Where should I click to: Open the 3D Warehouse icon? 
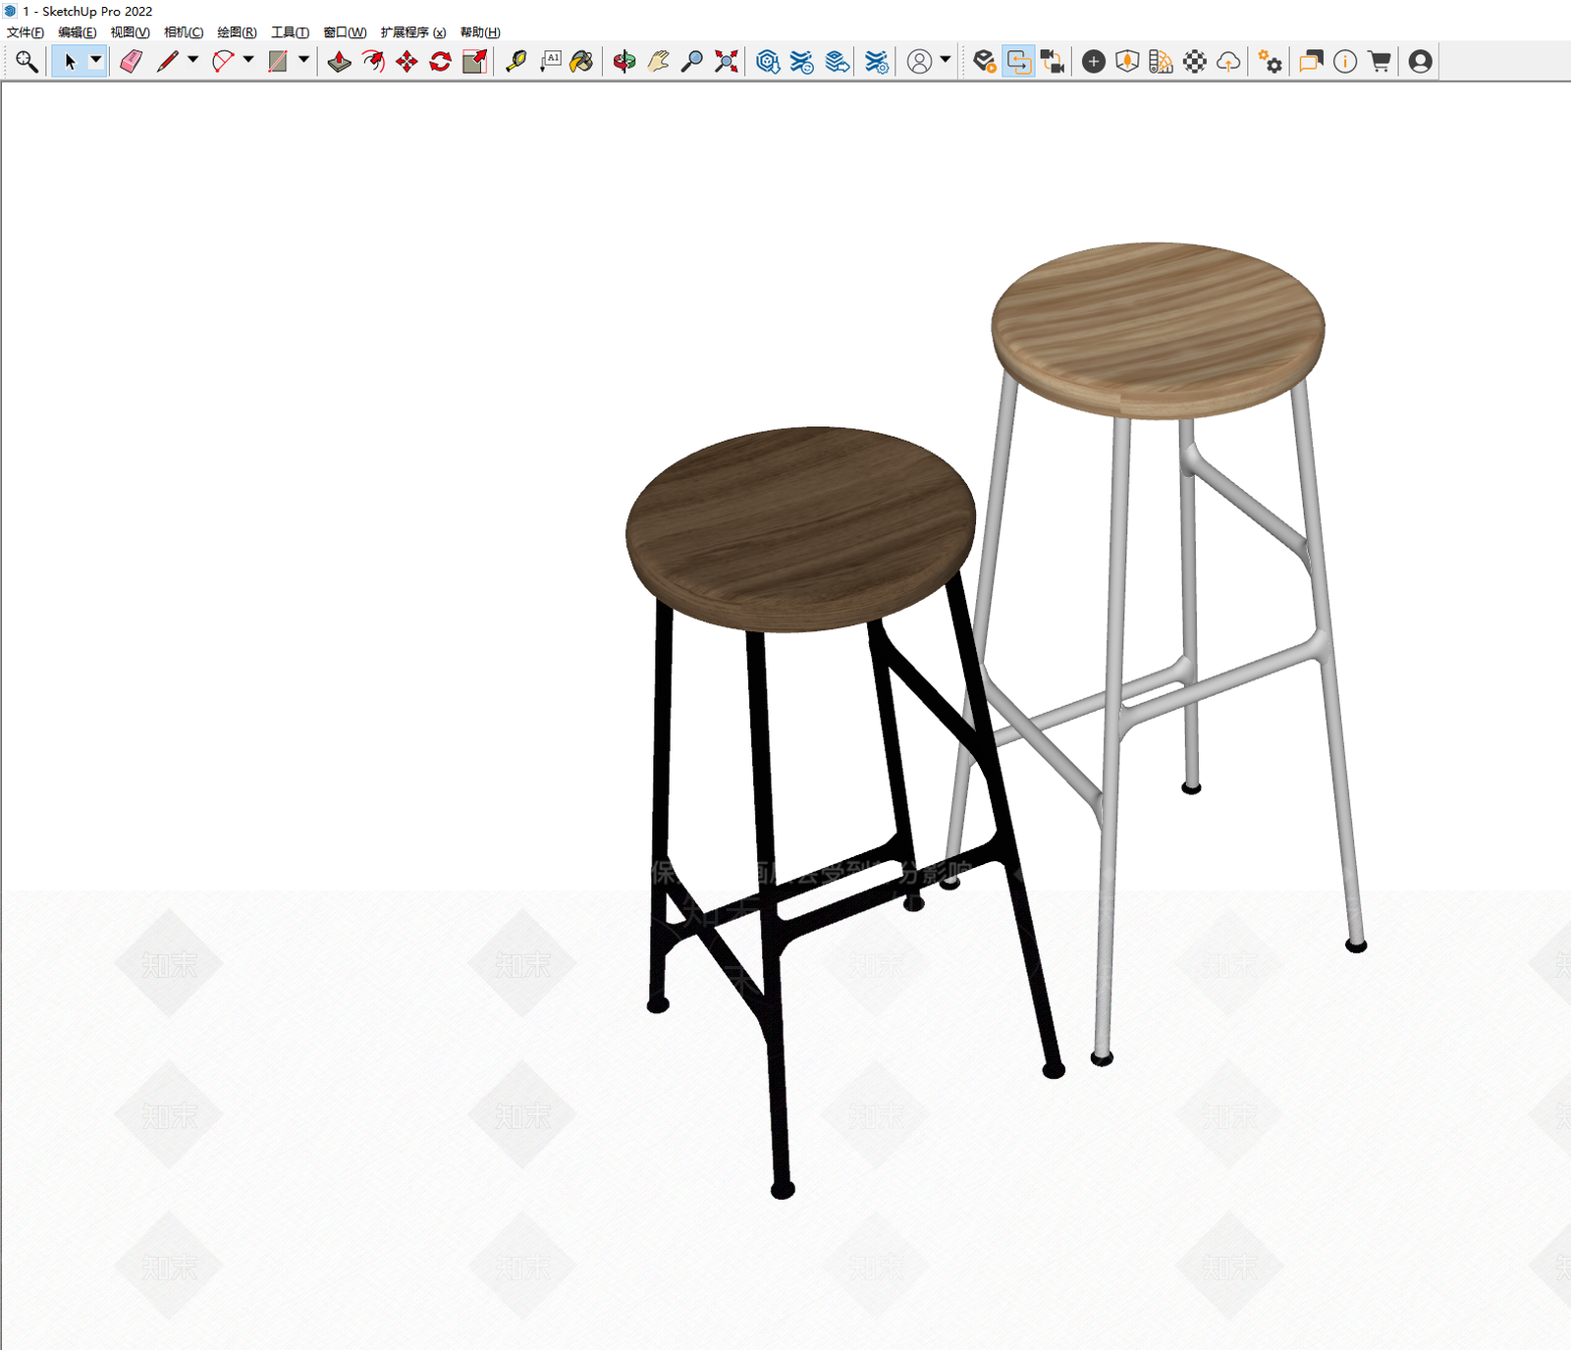(768, 62)
